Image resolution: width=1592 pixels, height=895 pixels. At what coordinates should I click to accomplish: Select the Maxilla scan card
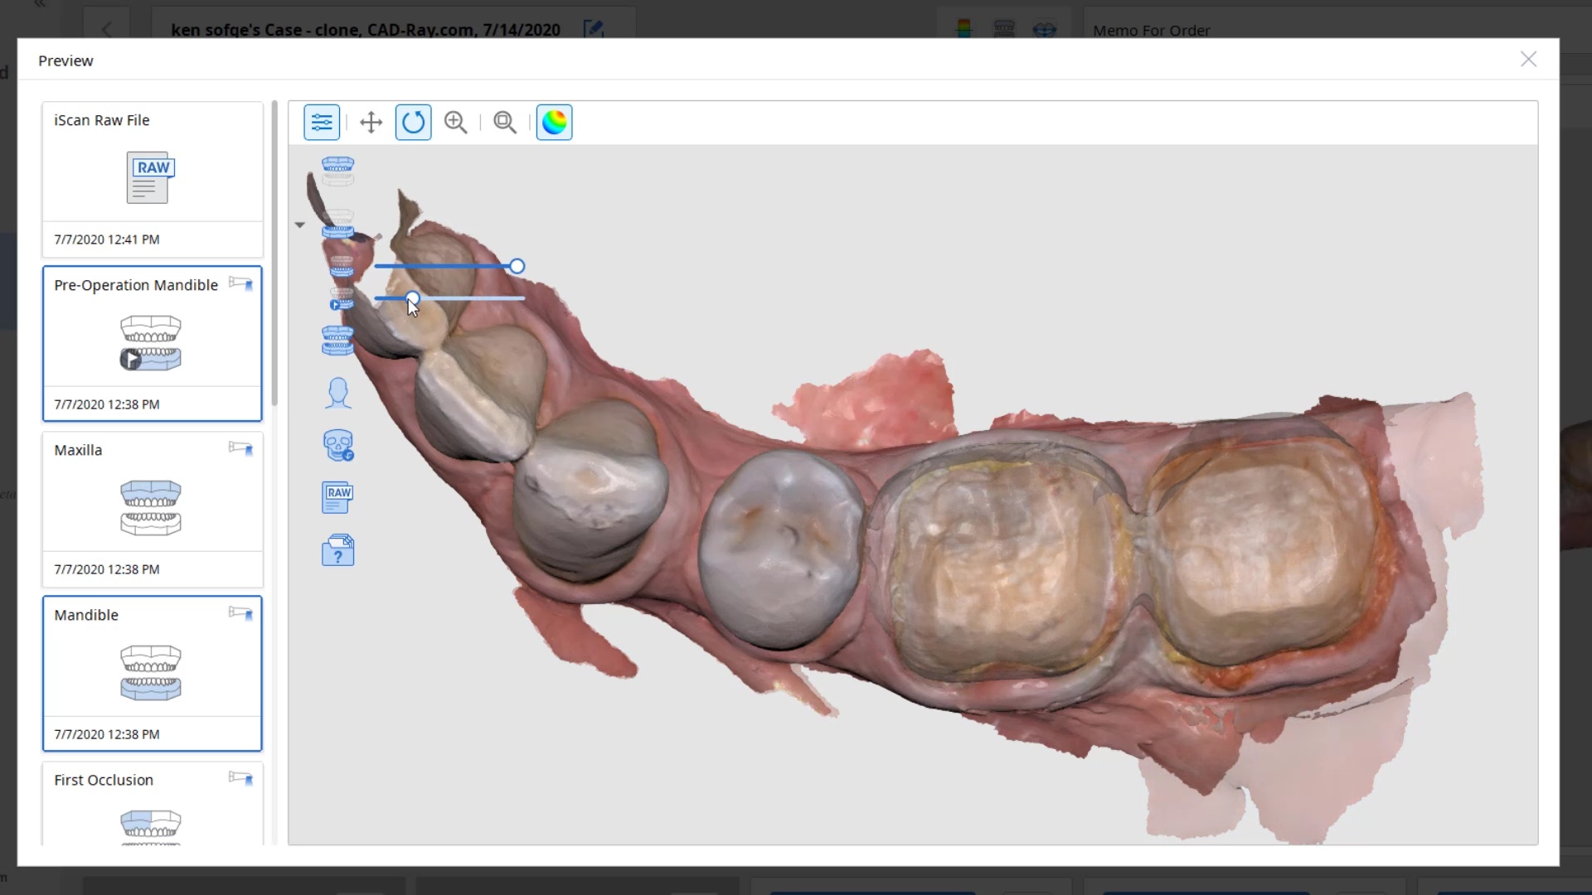[x=153, y=509]
